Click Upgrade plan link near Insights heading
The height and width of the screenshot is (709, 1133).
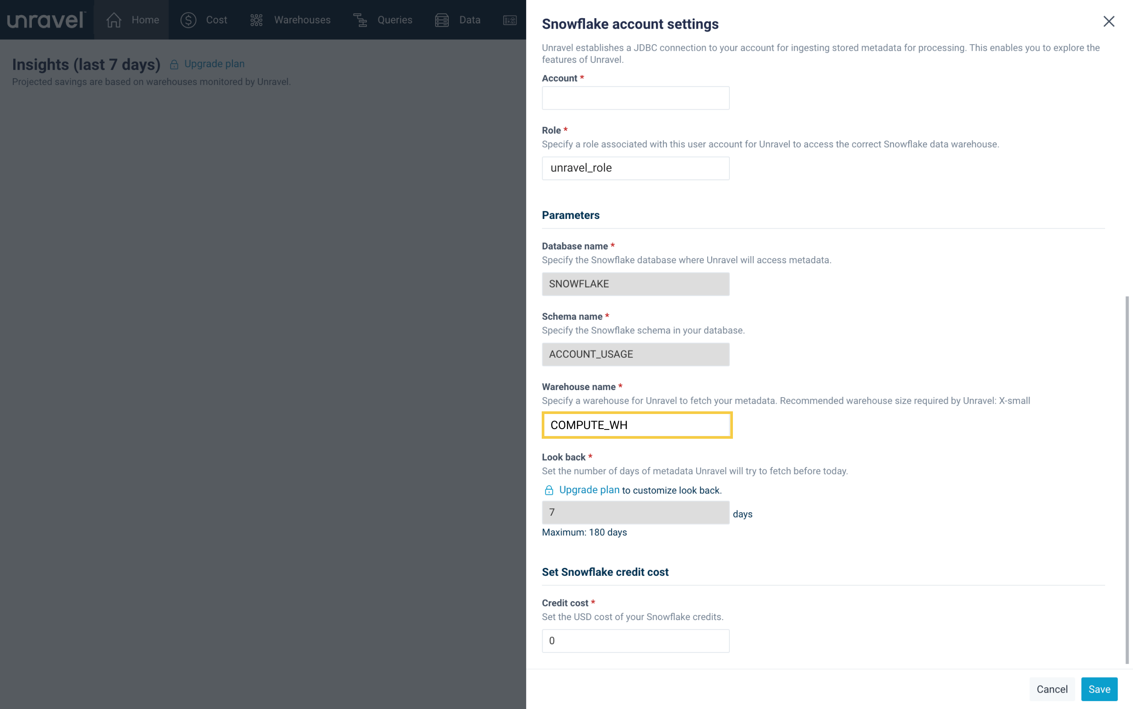[x=214, y=64]
